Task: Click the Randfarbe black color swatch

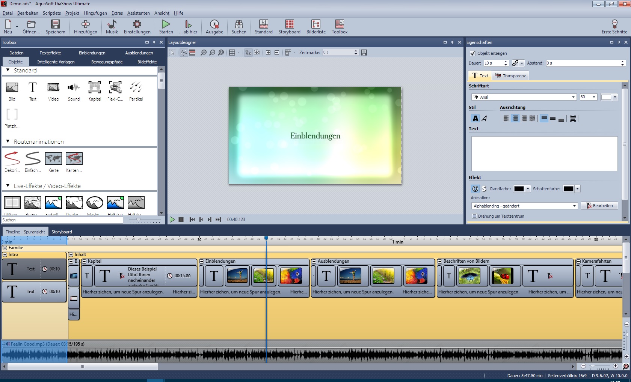Action: pyautogui.click(x=519, y=189)
